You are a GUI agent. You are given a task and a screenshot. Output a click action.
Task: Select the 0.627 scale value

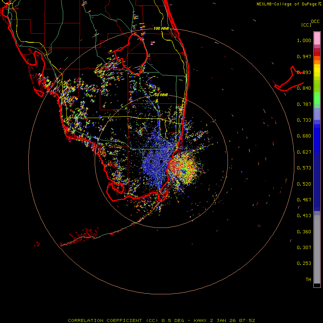304,152
